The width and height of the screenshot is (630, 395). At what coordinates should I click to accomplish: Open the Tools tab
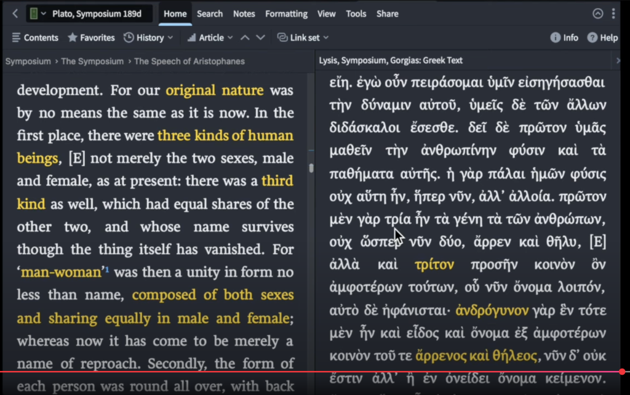pos(356,14)
